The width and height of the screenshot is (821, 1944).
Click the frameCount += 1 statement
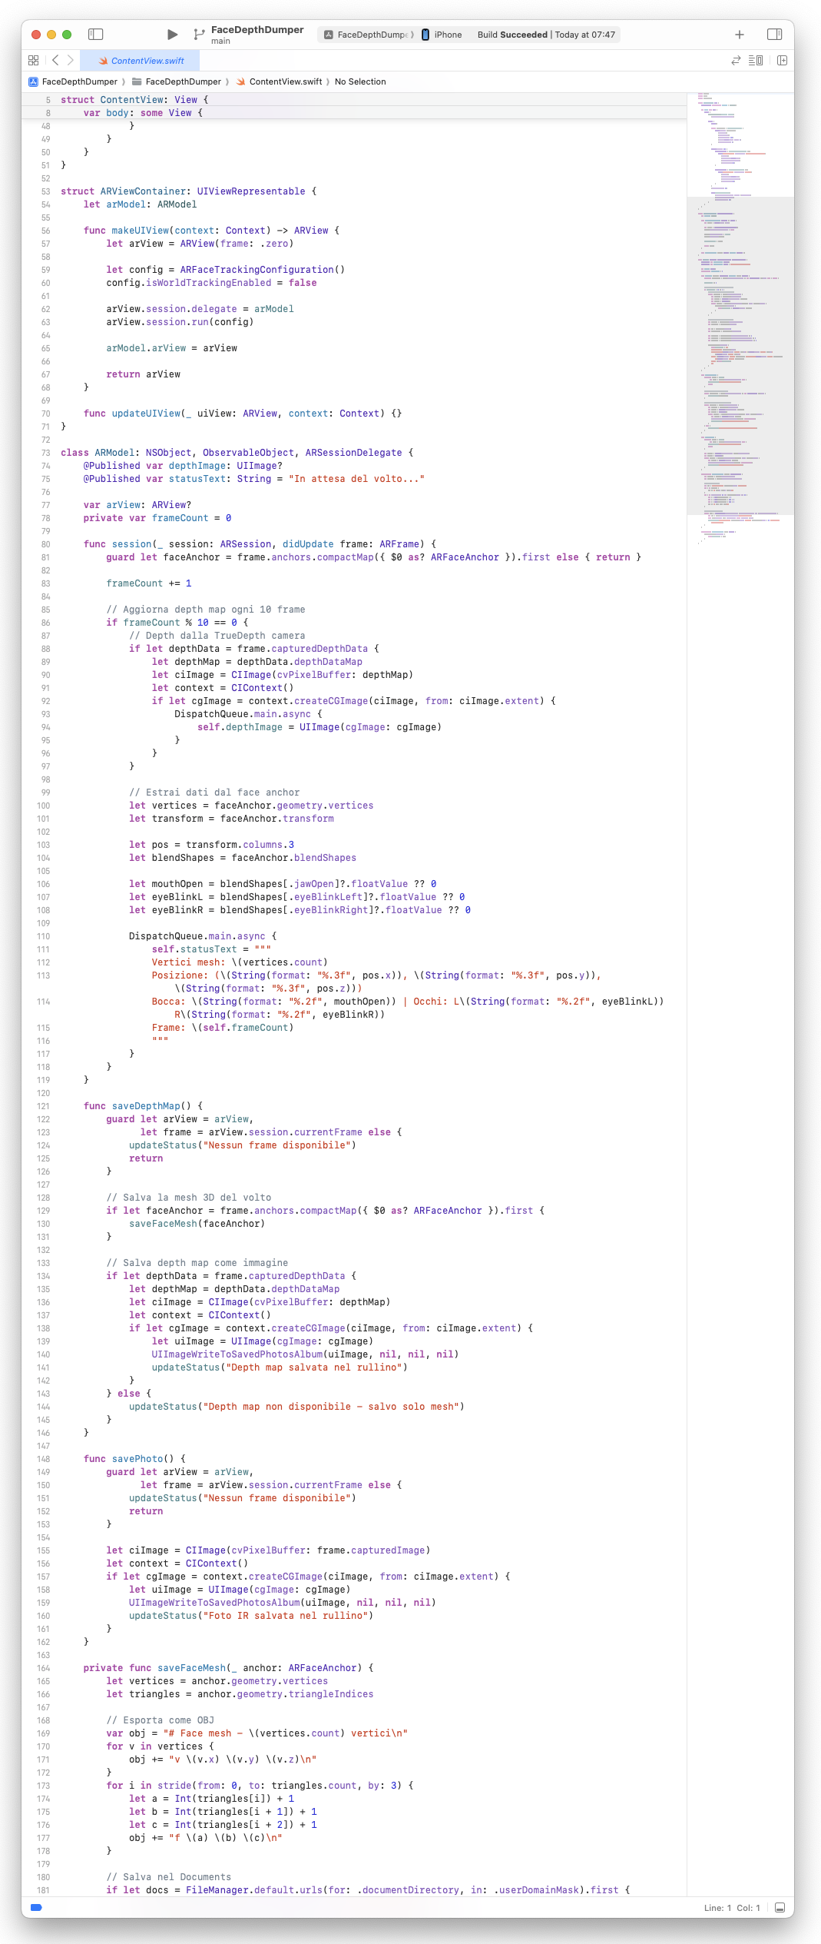click(x=149, y=583)
